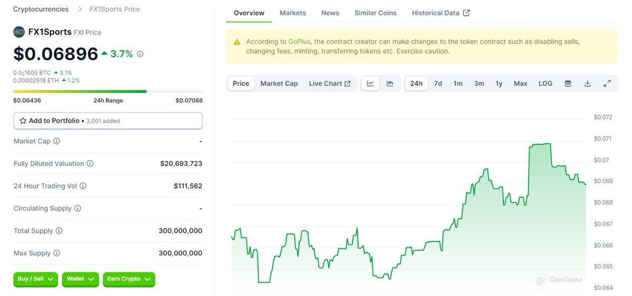Click the Total Supply info icon
The height and width of the screenshot is (296, 632).
[59, 231]
